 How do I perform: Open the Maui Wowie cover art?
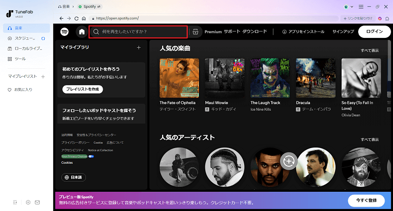click(225, 78)
